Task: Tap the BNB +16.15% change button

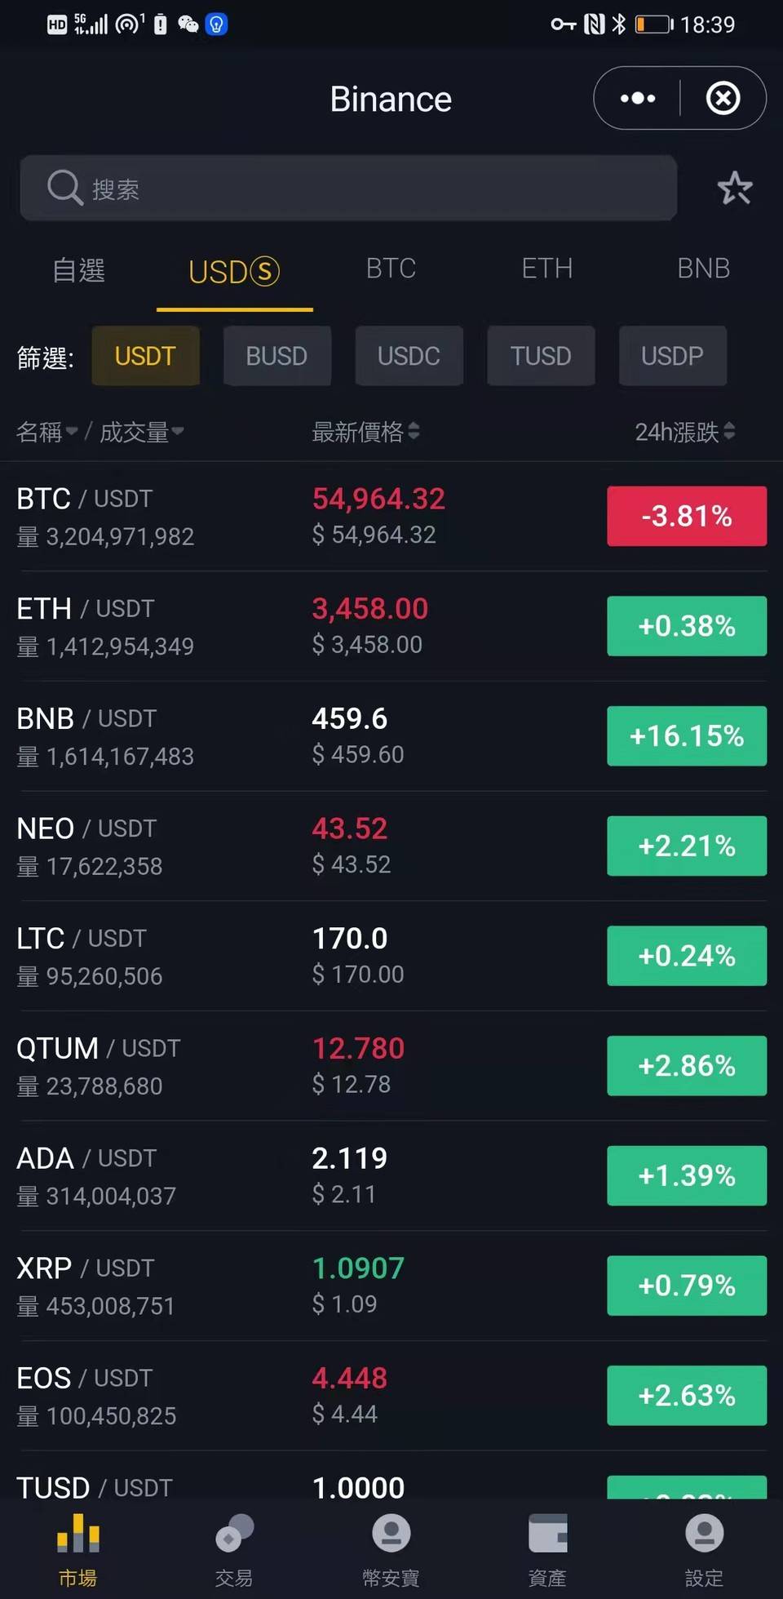Action: click(686, 736)
